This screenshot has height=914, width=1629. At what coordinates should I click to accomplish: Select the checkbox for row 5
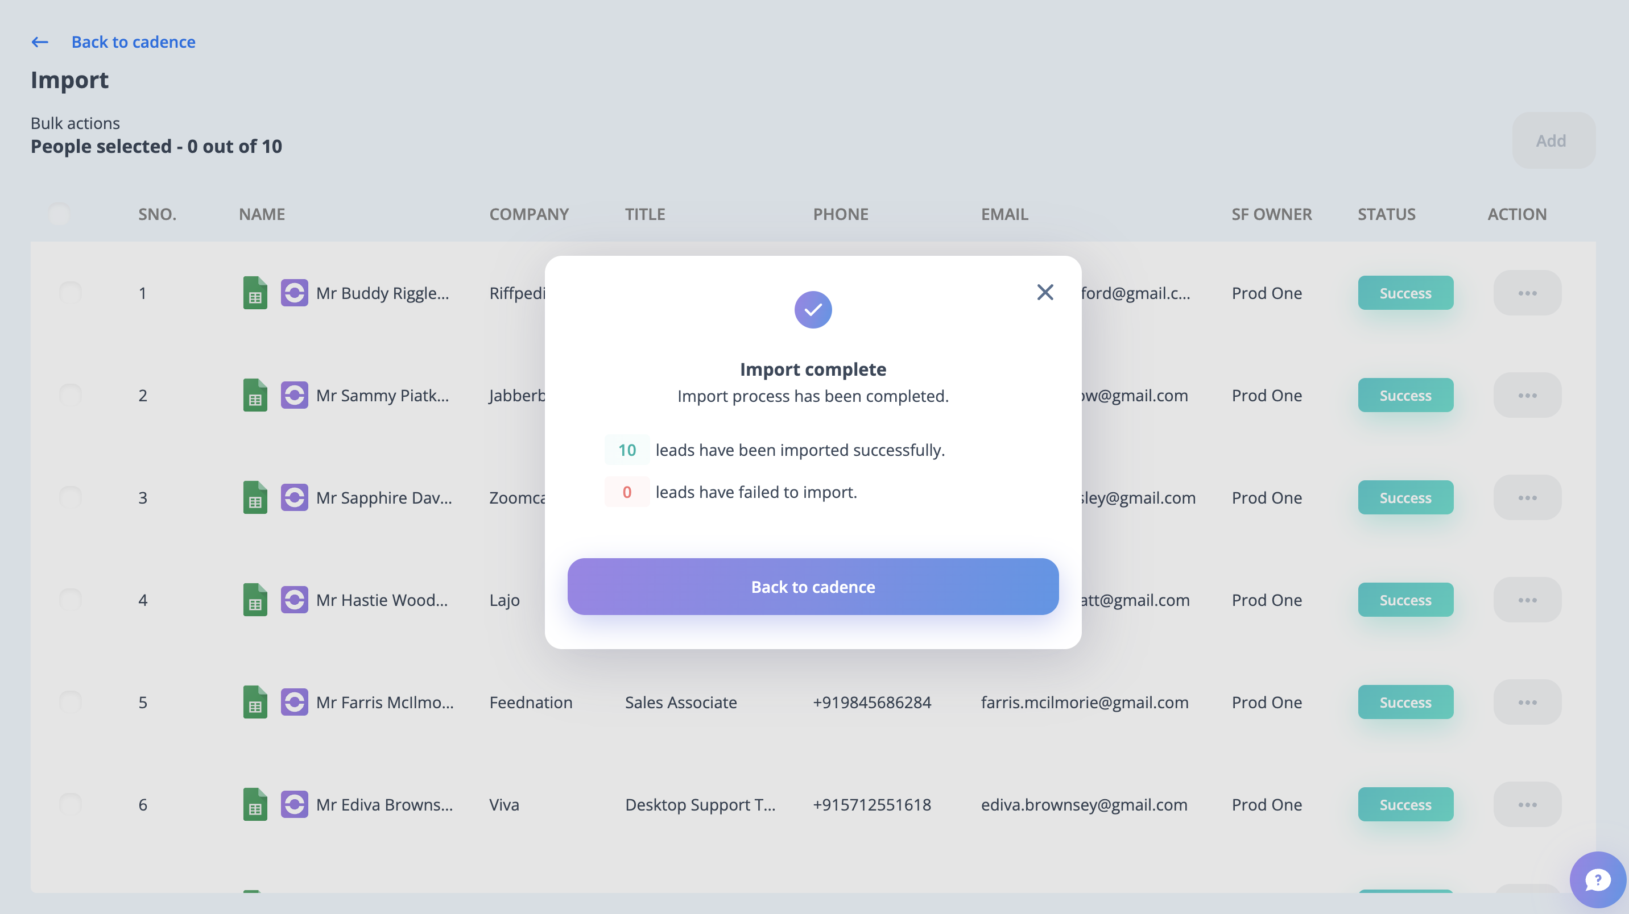[70, 701]
